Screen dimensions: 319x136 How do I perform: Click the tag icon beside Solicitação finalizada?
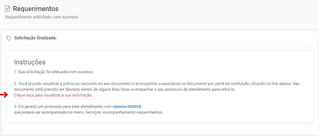9,38
